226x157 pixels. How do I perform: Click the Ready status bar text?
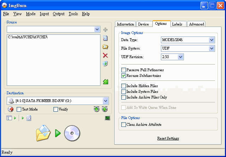pos(7,152)
